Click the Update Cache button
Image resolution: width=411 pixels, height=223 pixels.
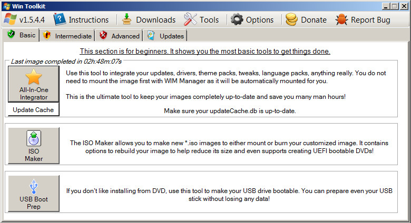pyautogui.click(x=34, y=109)
